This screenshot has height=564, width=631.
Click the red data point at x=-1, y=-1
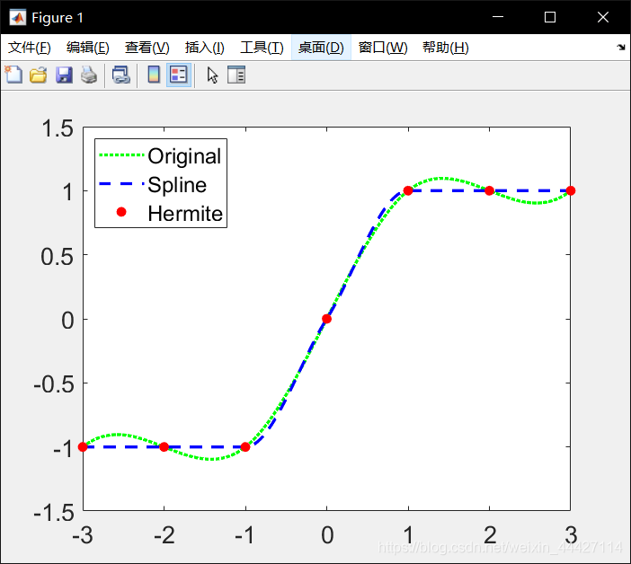pyautogui.click(x=245, y=447)
